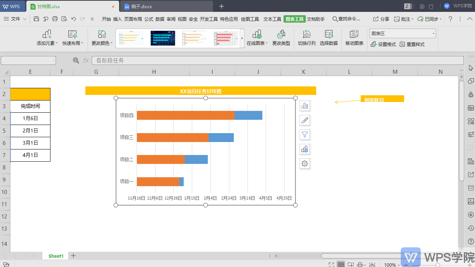
Task: Open the chart filter funnel icon
Action: 305,135
